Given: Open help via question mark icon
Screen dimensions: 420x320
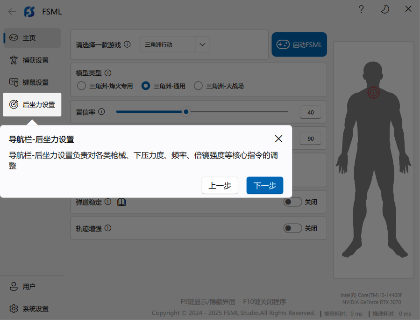Looking at the screenshot, I should pyautogui.click(x=361, y=9).
